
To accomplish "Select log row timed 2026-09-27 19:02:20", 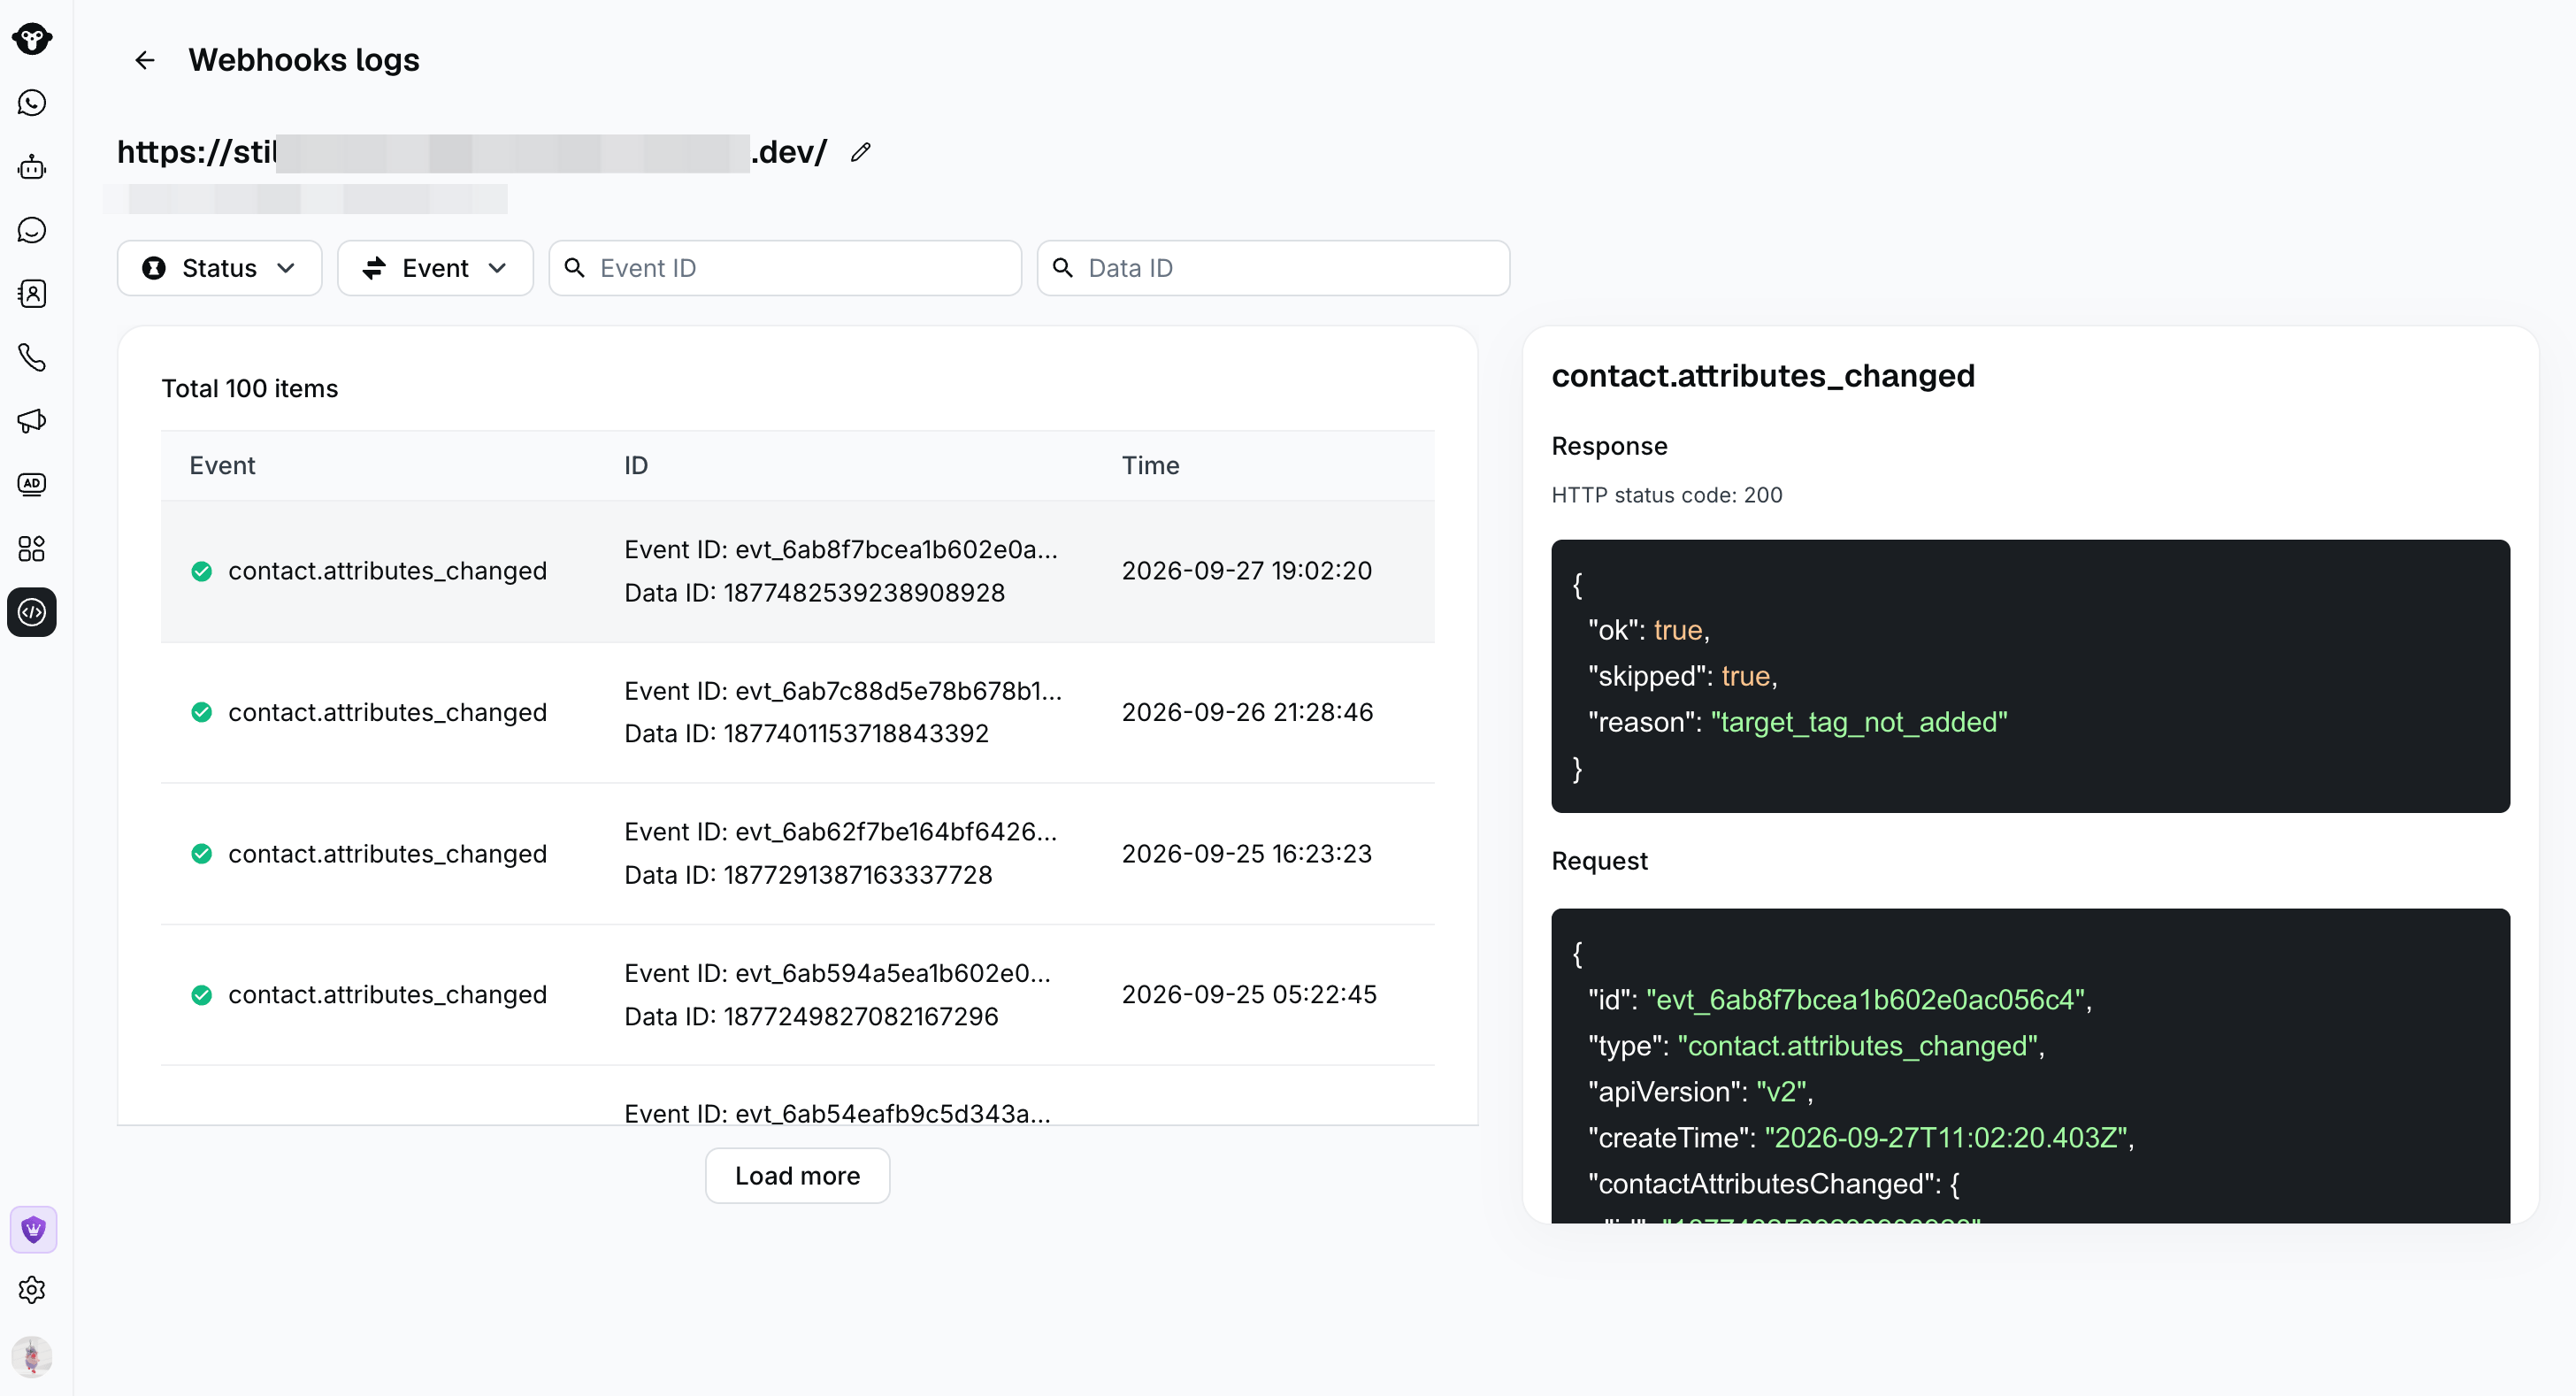I will point(797,571).
